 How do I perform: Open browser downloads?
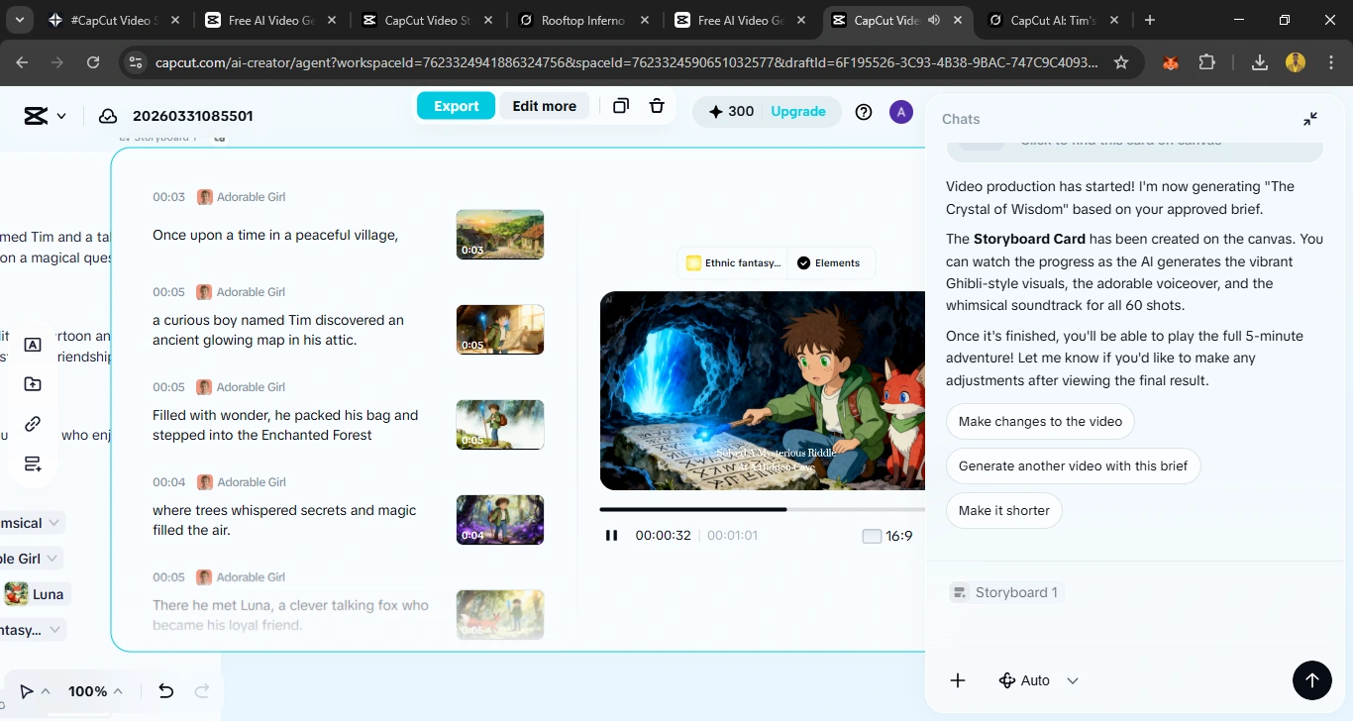click(x=1260, y=62)
